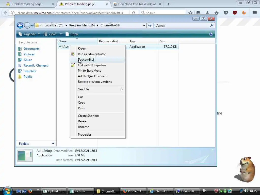Reload the page in Firefox
Image resolution: width=260 pixels, height=195 pixels.
134,13
